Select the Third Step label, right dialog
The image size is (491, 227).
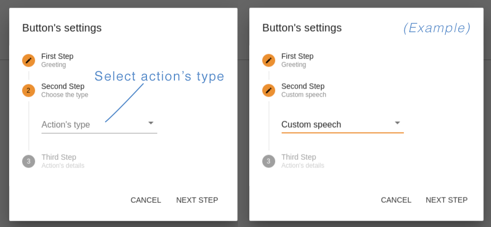pyautogui.click(x=299, y=157)
